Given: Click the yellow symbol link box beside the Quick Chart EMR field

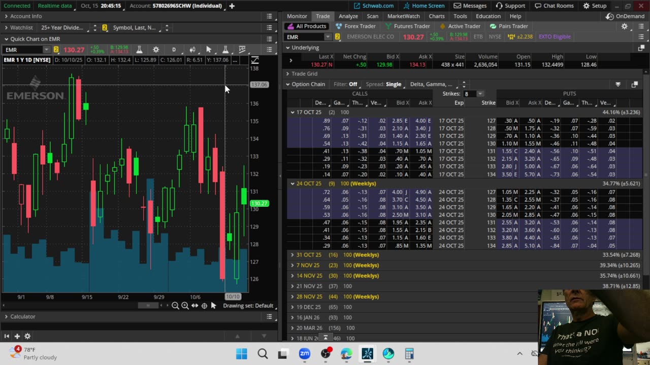Looking at the screenshot, I should (56, 50).
